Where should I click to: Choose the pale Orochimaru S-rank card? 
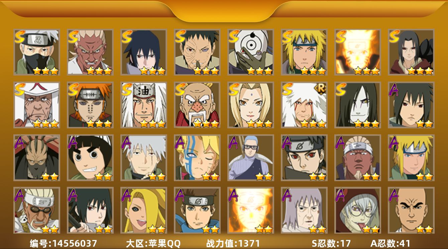coord(357,105)
